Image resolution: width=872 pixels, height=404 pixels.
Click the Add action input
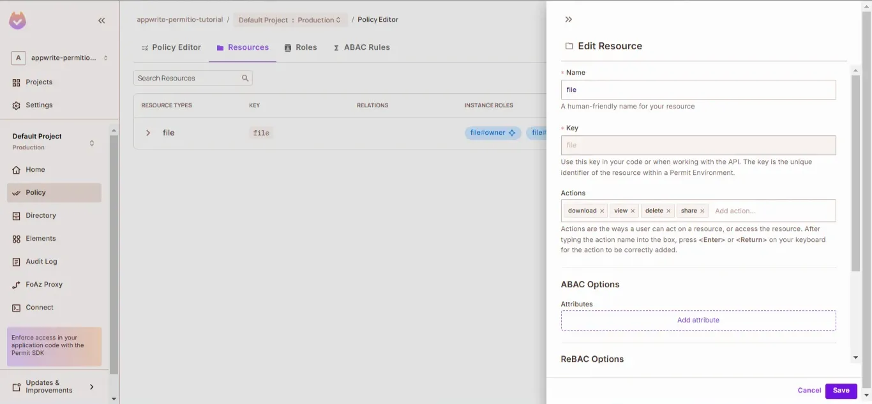click(772, 211)
